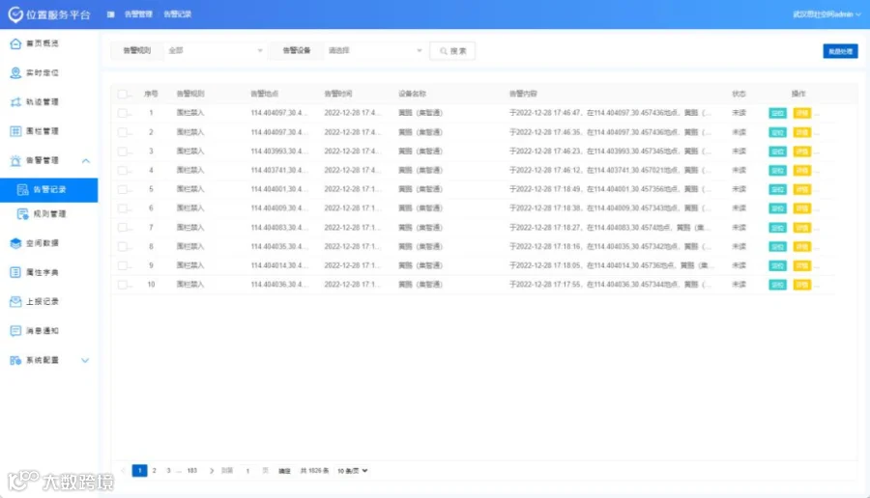The height and width of the screenshot is (498, 870).
Task: Open 轨迹管理 track icon in sidebar
Action: click(15, 102)
